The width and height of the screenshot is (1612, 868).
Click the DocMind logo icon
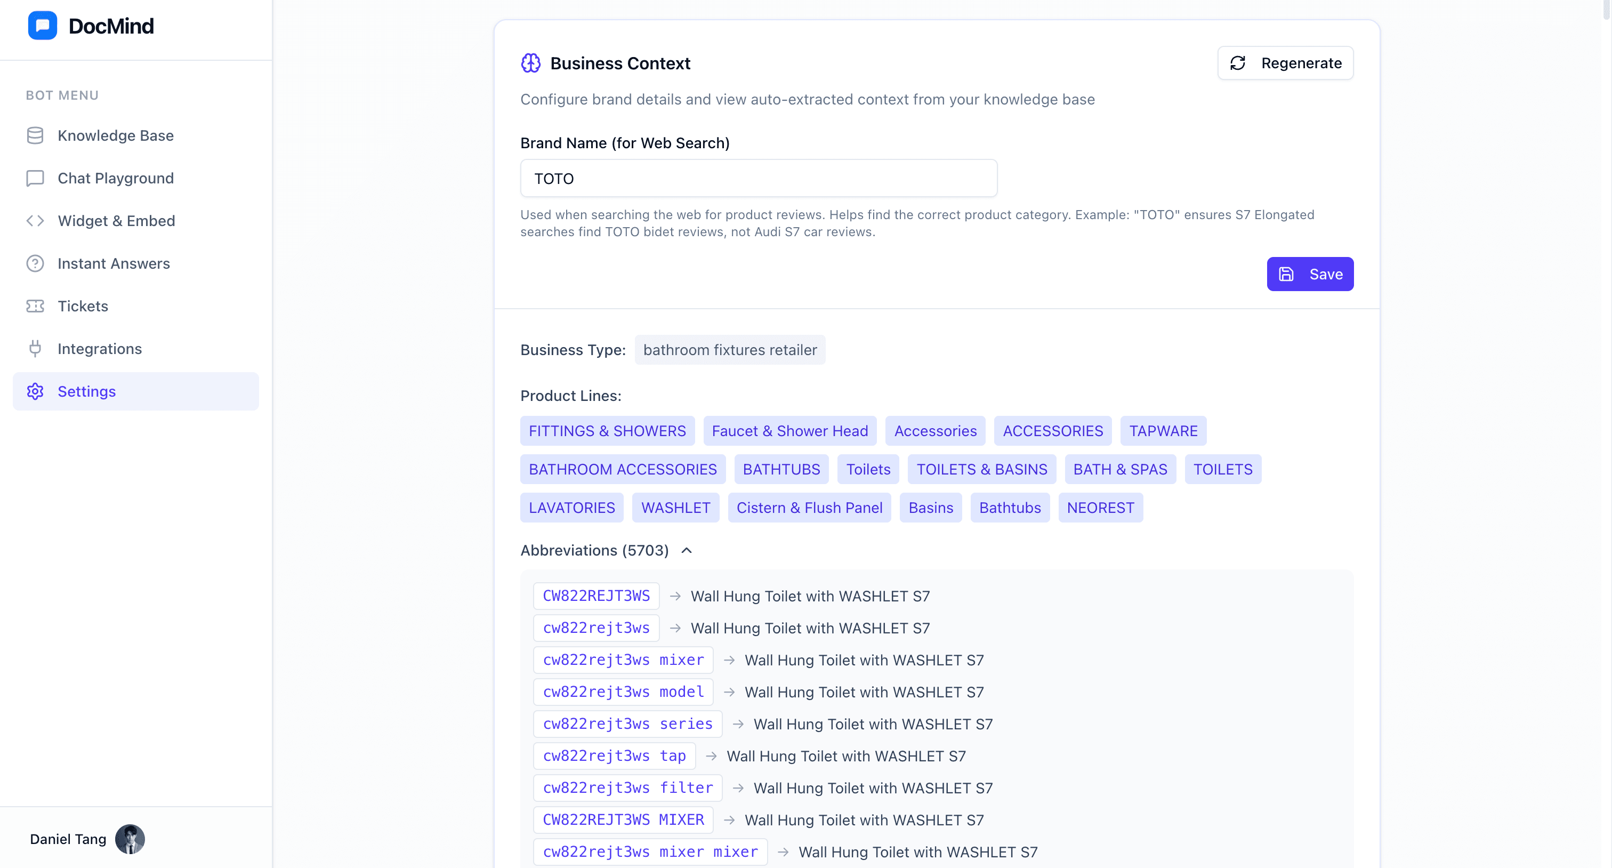point(42,25)
